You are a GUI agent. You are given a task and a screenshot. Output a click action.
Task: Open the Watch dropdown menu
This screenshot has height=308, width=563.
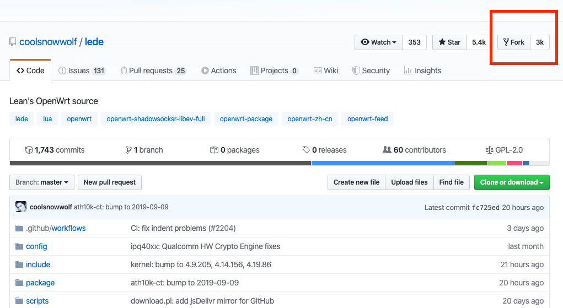click(x=378, y=42)
